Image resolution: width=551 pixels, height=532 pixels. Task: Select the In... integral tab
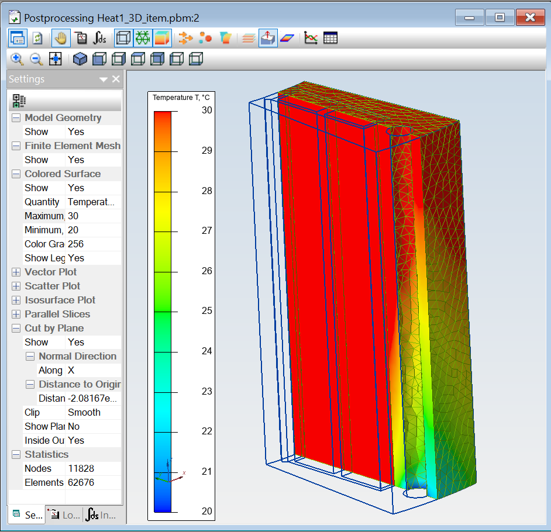101,515
